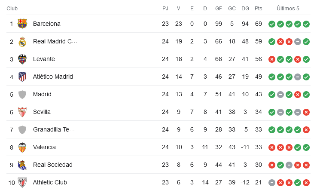Click the Levante club crest
Image resolution: width=320 pixels, height=190 pixels.
click(22, 59)
